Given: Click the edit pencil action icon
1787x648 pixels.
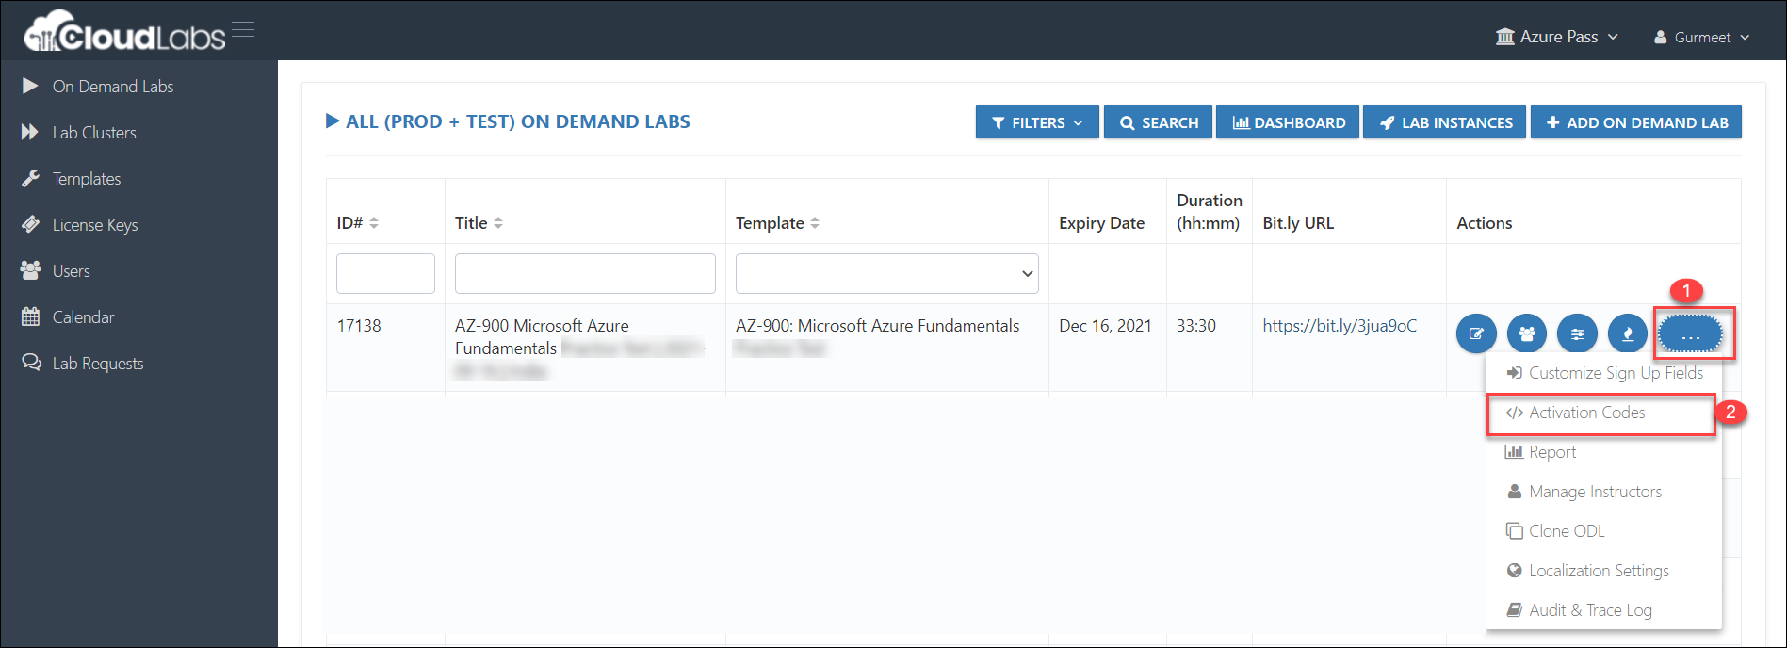Looking at the screenshot, I should coord(1476,333).
